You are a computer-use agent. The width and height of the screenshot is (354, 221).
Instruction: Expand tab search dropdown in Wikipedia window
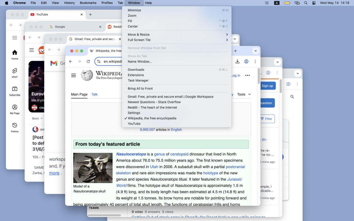[x=256, y=51]
